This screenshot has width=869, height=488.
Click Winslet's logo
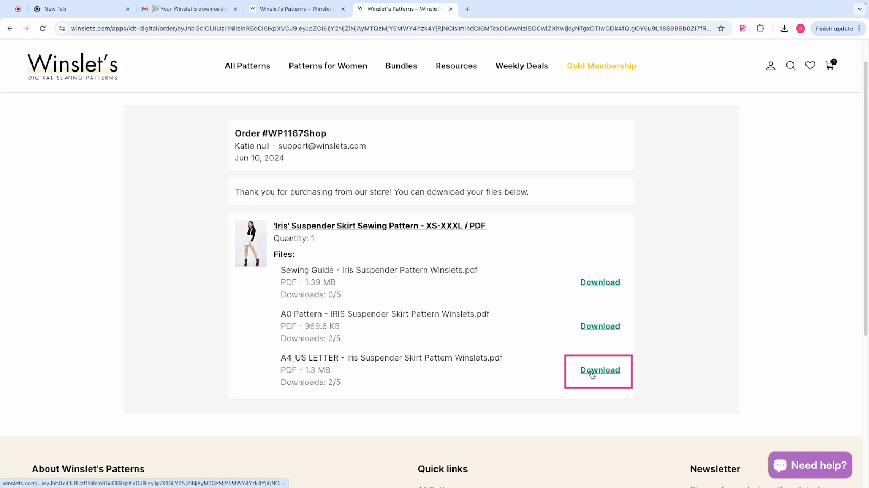(x=73, y=66)
